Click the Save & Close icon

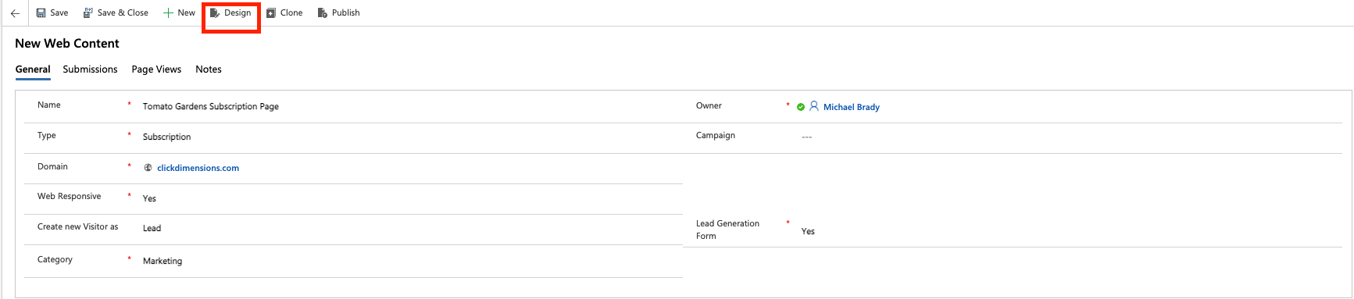88,13
